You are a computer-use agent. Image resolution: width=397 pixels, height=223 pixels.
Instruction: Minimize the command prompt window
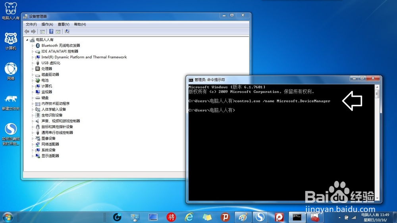354,79
